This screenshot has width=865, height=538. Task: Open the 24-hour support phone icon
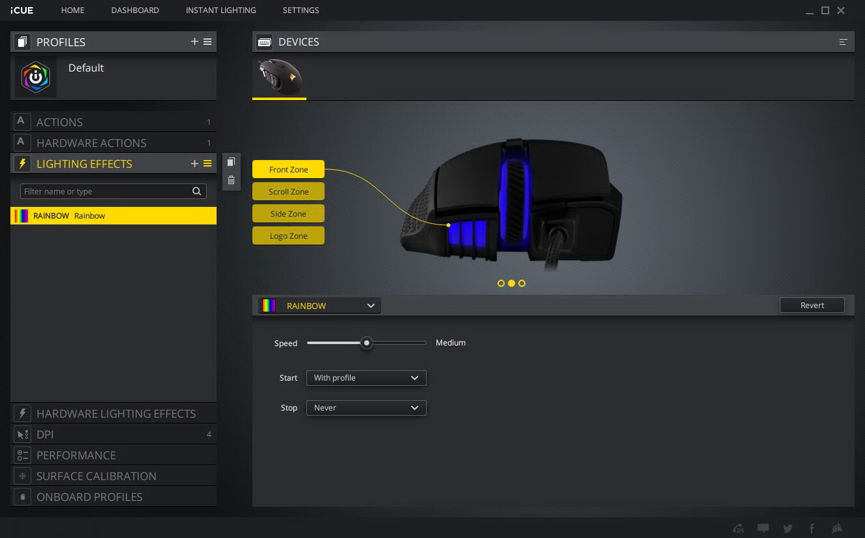click(738, 528)
